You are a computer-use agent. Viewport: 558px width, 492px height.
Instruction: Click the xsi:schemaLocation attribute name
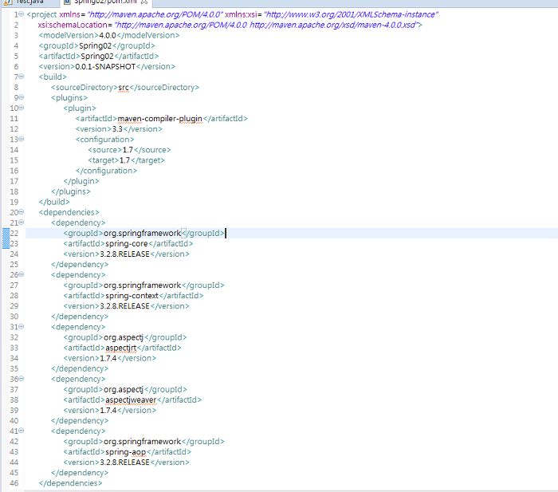[x=73, y=25]
